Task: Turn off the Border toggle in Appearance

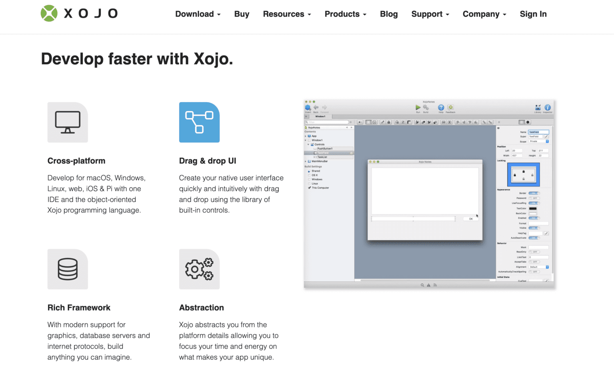Action: (x=534, y=193)
